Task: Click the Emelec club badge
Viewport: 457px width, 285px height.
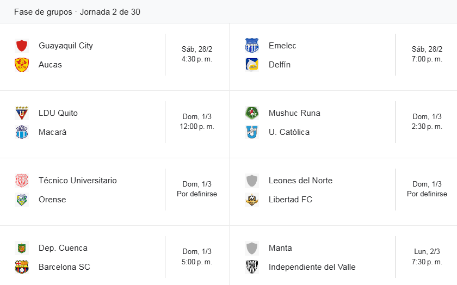Action: tap(252, 46)
